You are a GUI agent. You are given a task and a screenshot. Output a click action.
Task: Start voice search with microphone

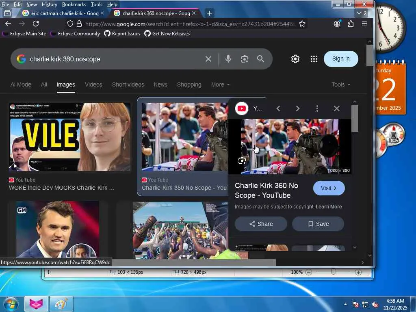coord(228,59)
